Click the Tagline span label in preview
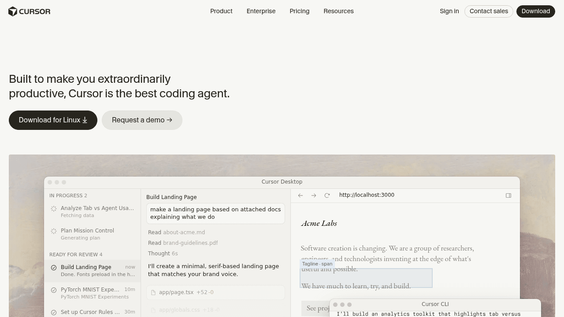 [x=317, y=264]
